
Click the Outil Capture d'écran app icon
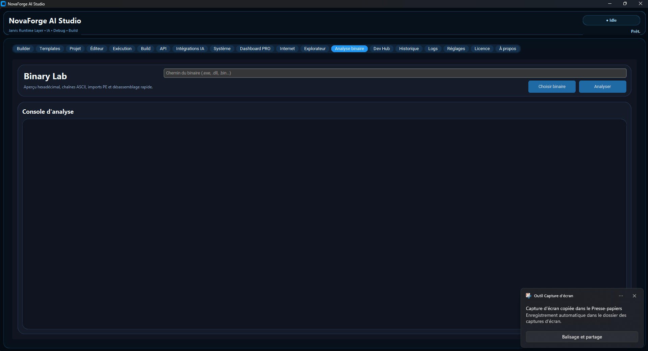pyautogui.click(x=529, y=295)
